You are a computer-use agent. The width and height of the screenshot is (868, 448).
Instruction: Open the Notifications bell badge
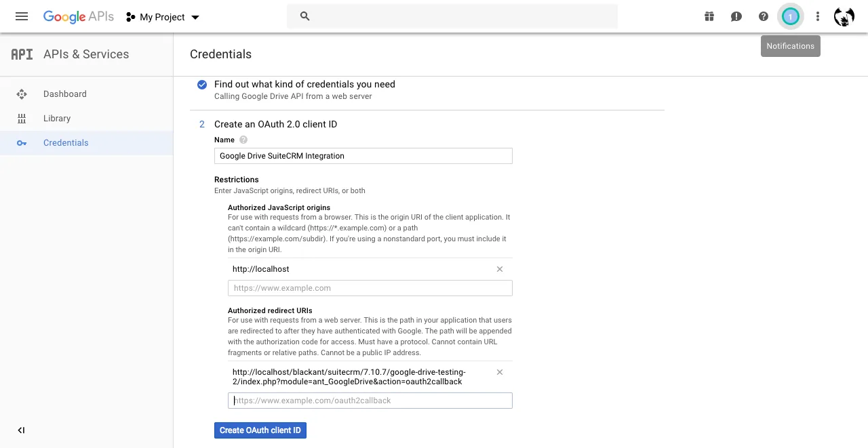click(x=791, y=16)
